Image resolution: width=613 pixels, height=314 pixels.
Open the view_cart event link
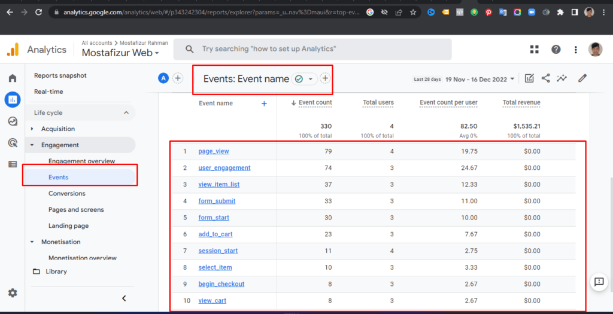(x=213, y=301)
